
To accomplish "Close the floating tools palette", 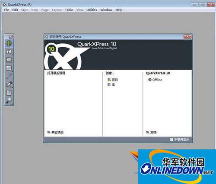I will [11, 36].
